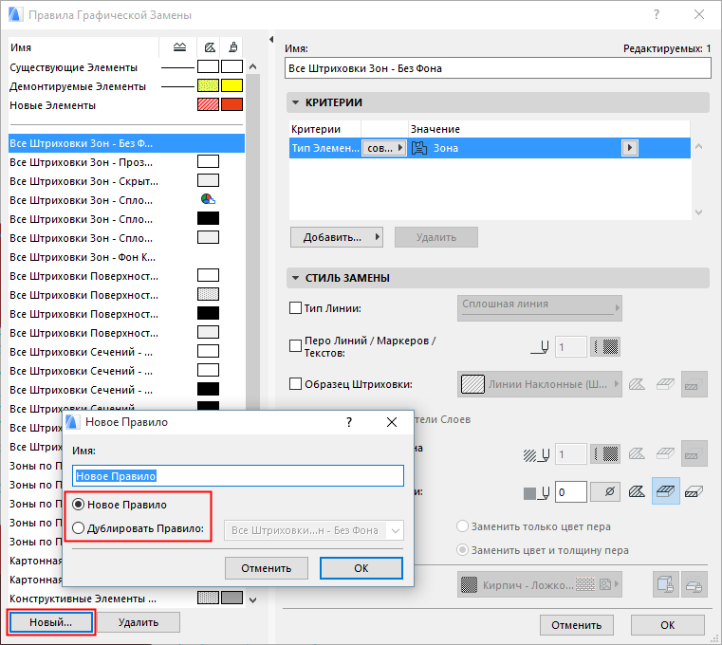
Task: Click the background pen number field showing 0
Action: [571, 492]
